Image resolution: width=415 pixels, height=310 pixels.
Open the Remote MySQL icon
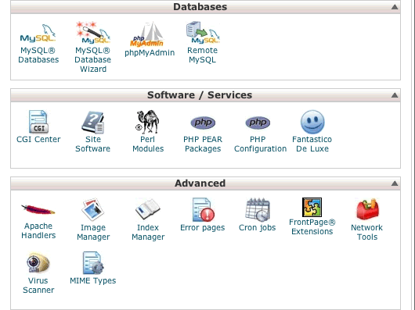pos(203,33)
